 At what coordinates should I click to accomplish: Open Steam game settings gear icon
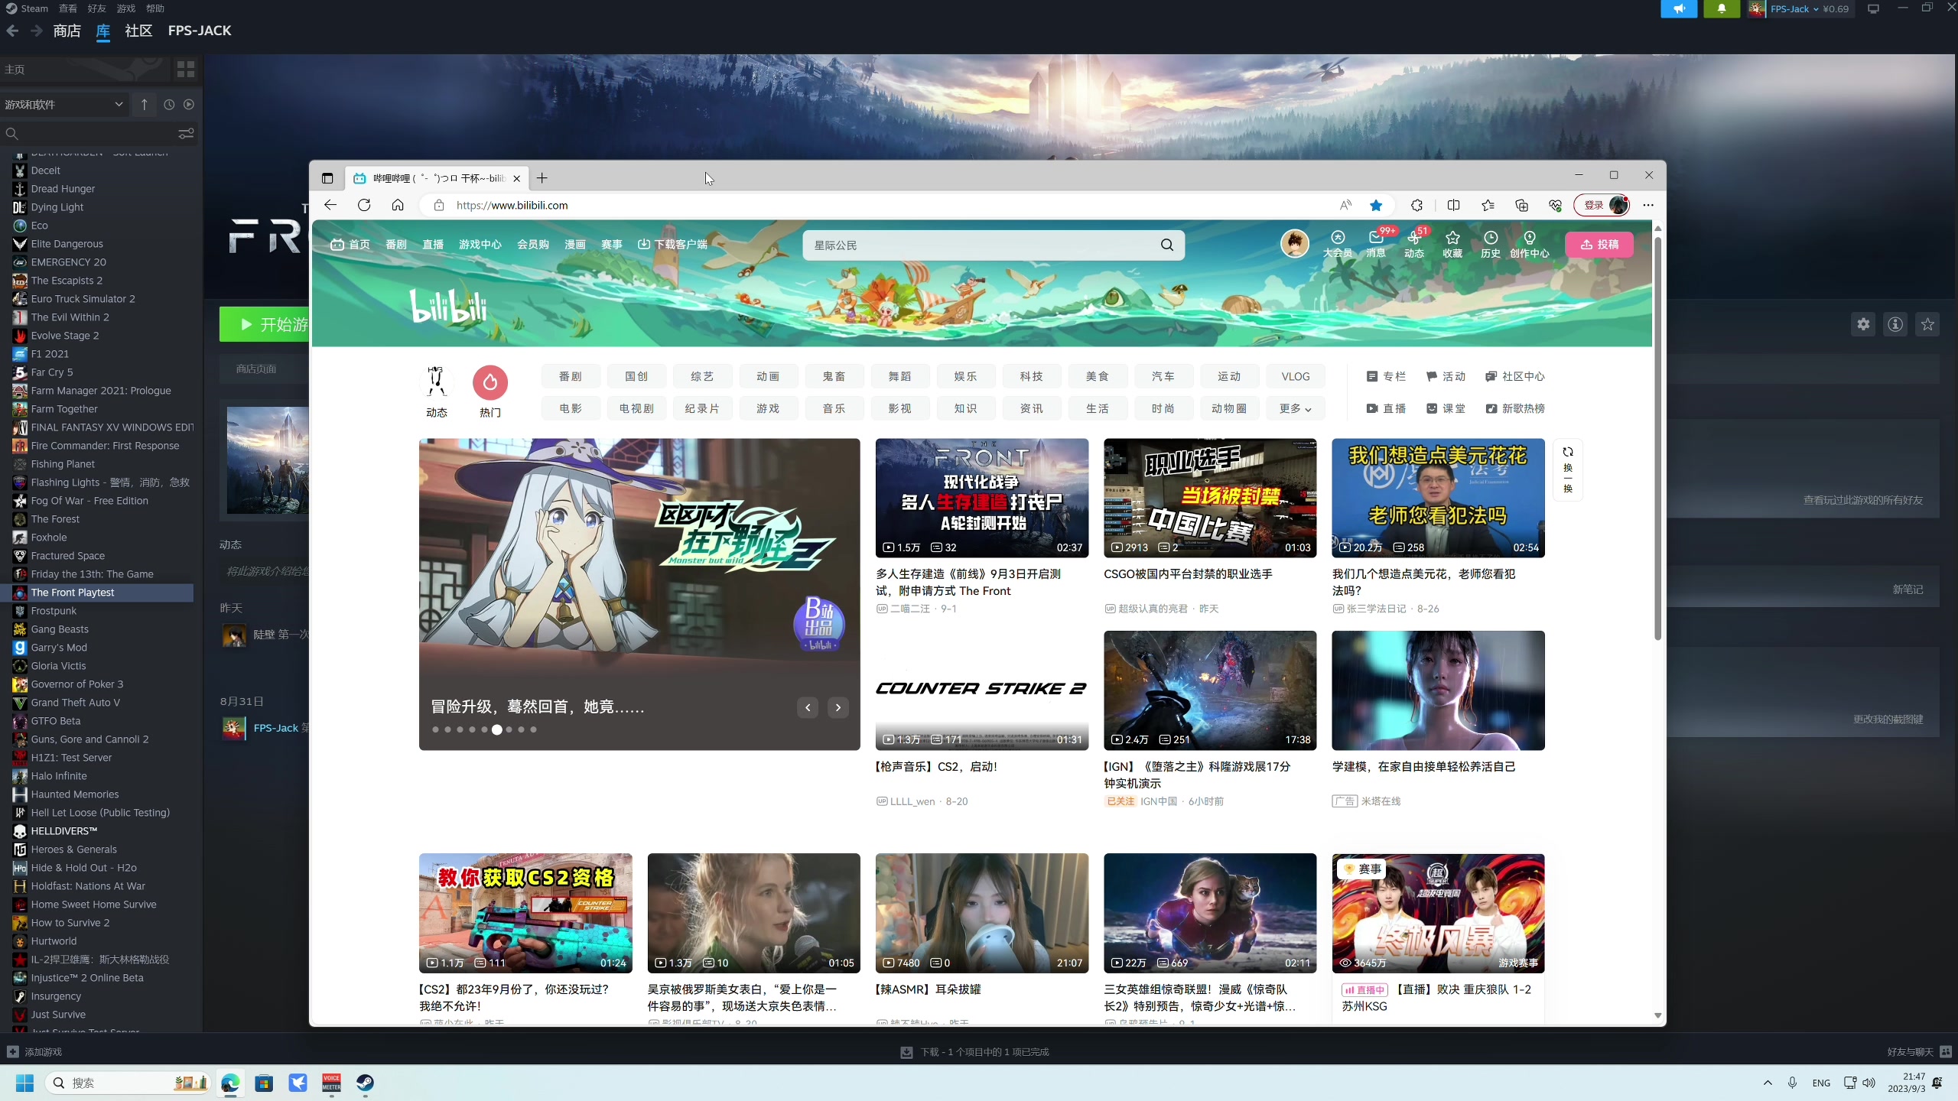point(1863,324)
